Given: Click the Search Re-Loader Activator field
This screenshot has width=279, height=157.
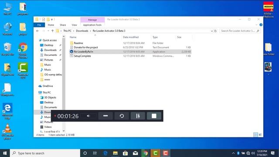Looking at the screenshot, I should pyautogui.click(x=240, y=31).
